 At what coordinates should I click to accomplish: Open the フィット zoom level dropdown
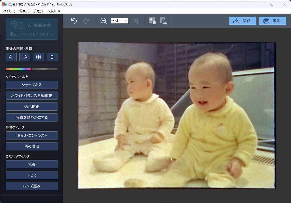120,21
